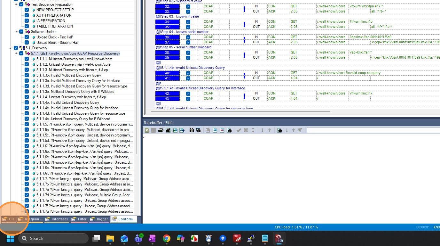Viewport: 440px width, 246px height.
Task: Toggle the checkbox in telegram row 41
Action: coord(188,78)
